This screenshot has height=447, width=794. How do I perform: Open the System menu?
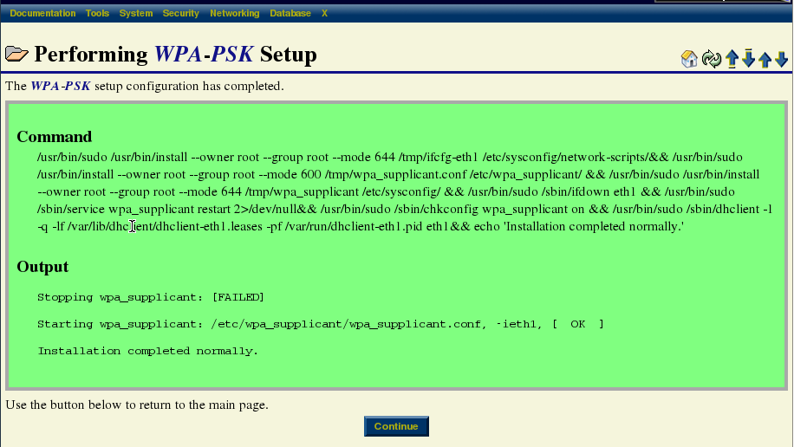[136, 13]
